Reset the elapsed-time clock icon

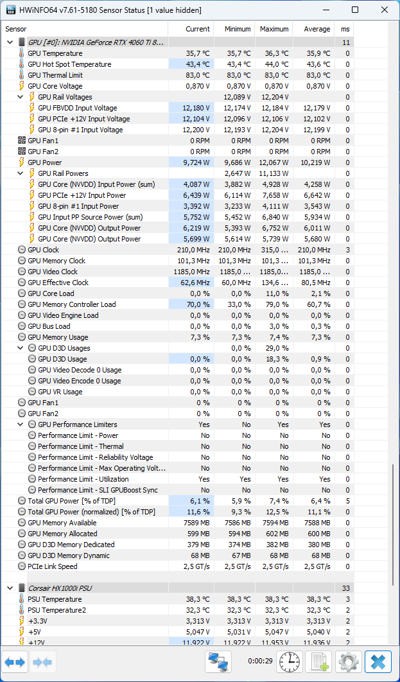coord(290,663)
